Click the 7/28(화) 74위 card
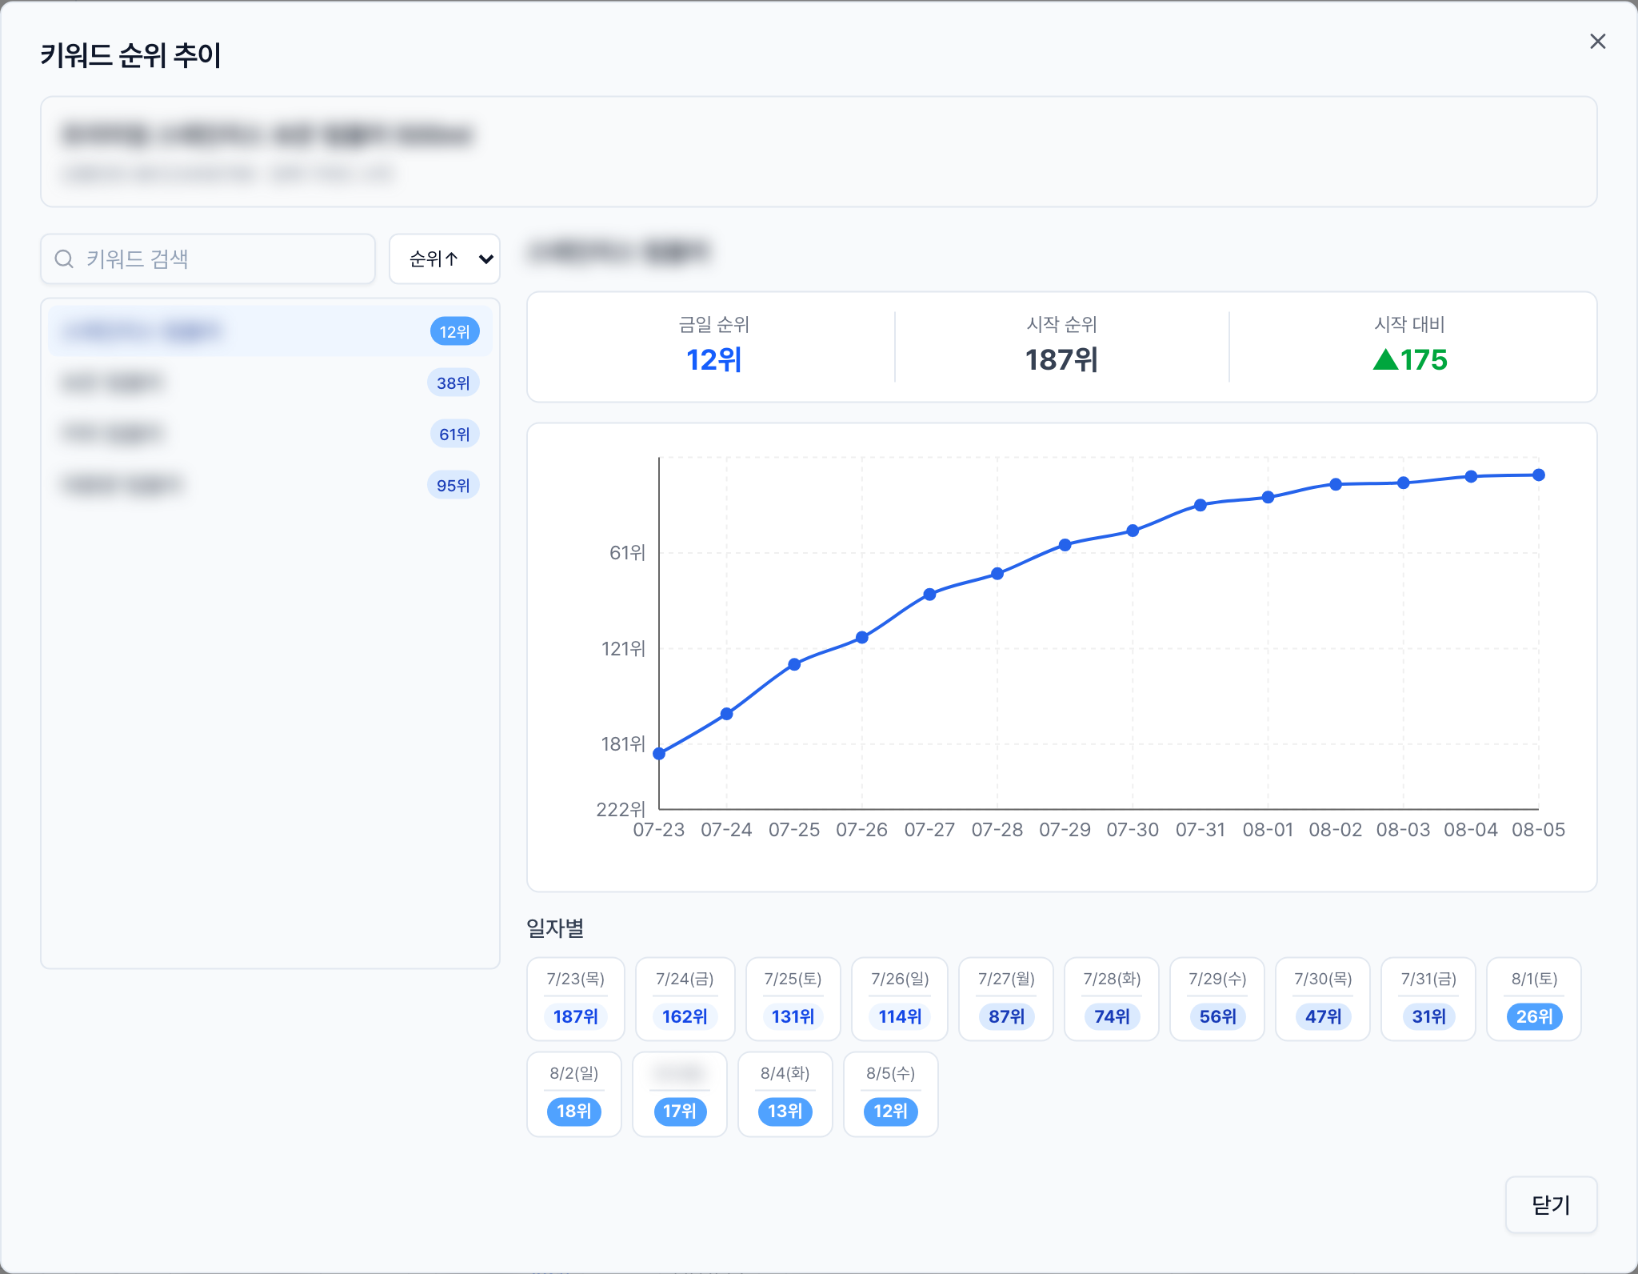The image size is (1638, 1274). pos(1112,999)
